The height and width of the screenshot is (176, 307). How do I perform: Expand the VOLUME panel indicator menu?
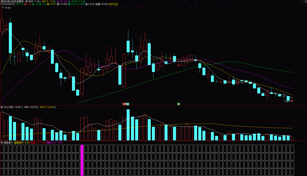point(2,107)
